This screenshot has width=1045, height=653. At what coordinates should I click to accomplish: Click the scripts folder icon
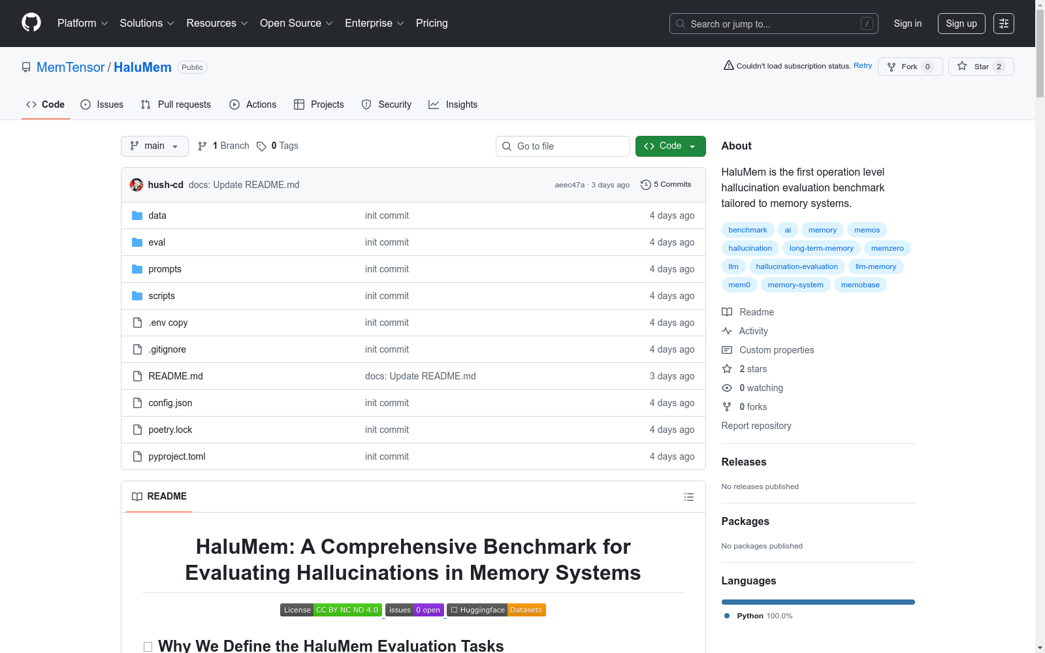pyautogui.click(x=137, y=296)
